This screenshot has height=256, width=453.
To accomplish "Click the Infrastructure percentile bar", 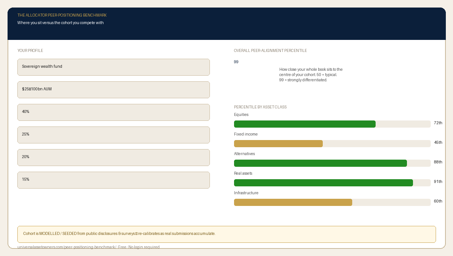I will pyautogui.click(x=332, y=202).
